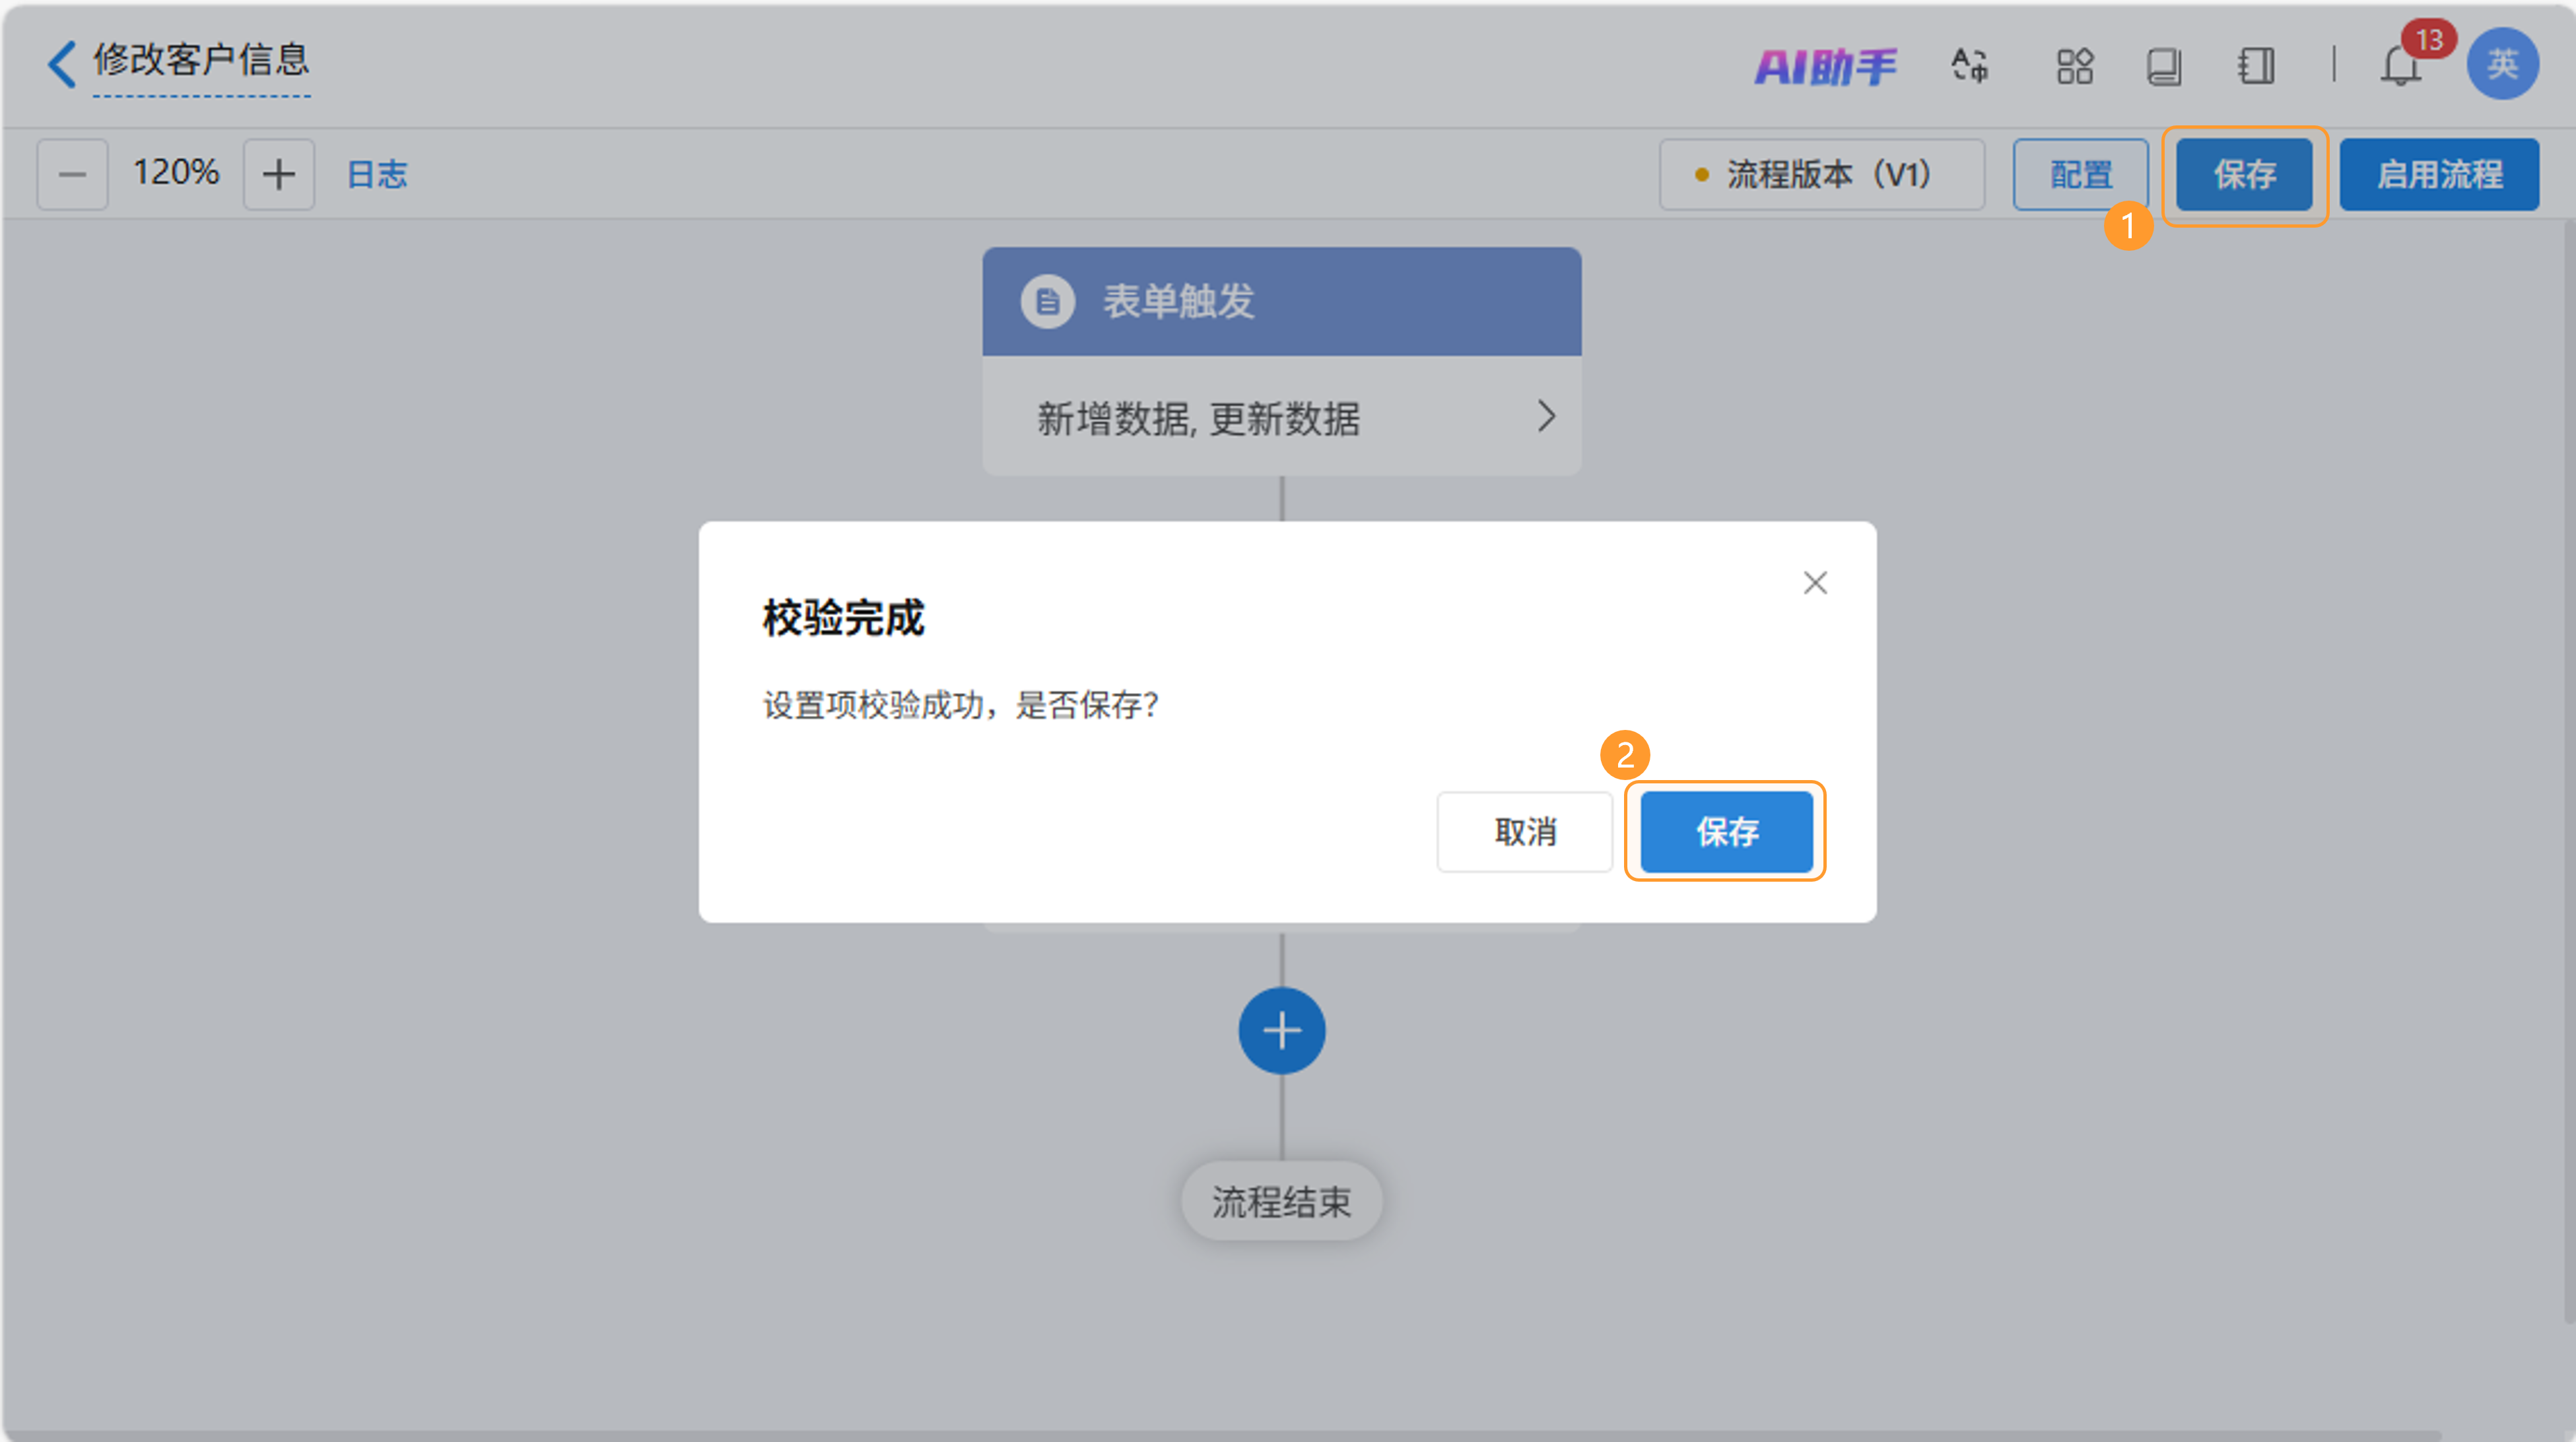Open the book documentation icon
2576x1442 pixels.
click(2163, 67)
